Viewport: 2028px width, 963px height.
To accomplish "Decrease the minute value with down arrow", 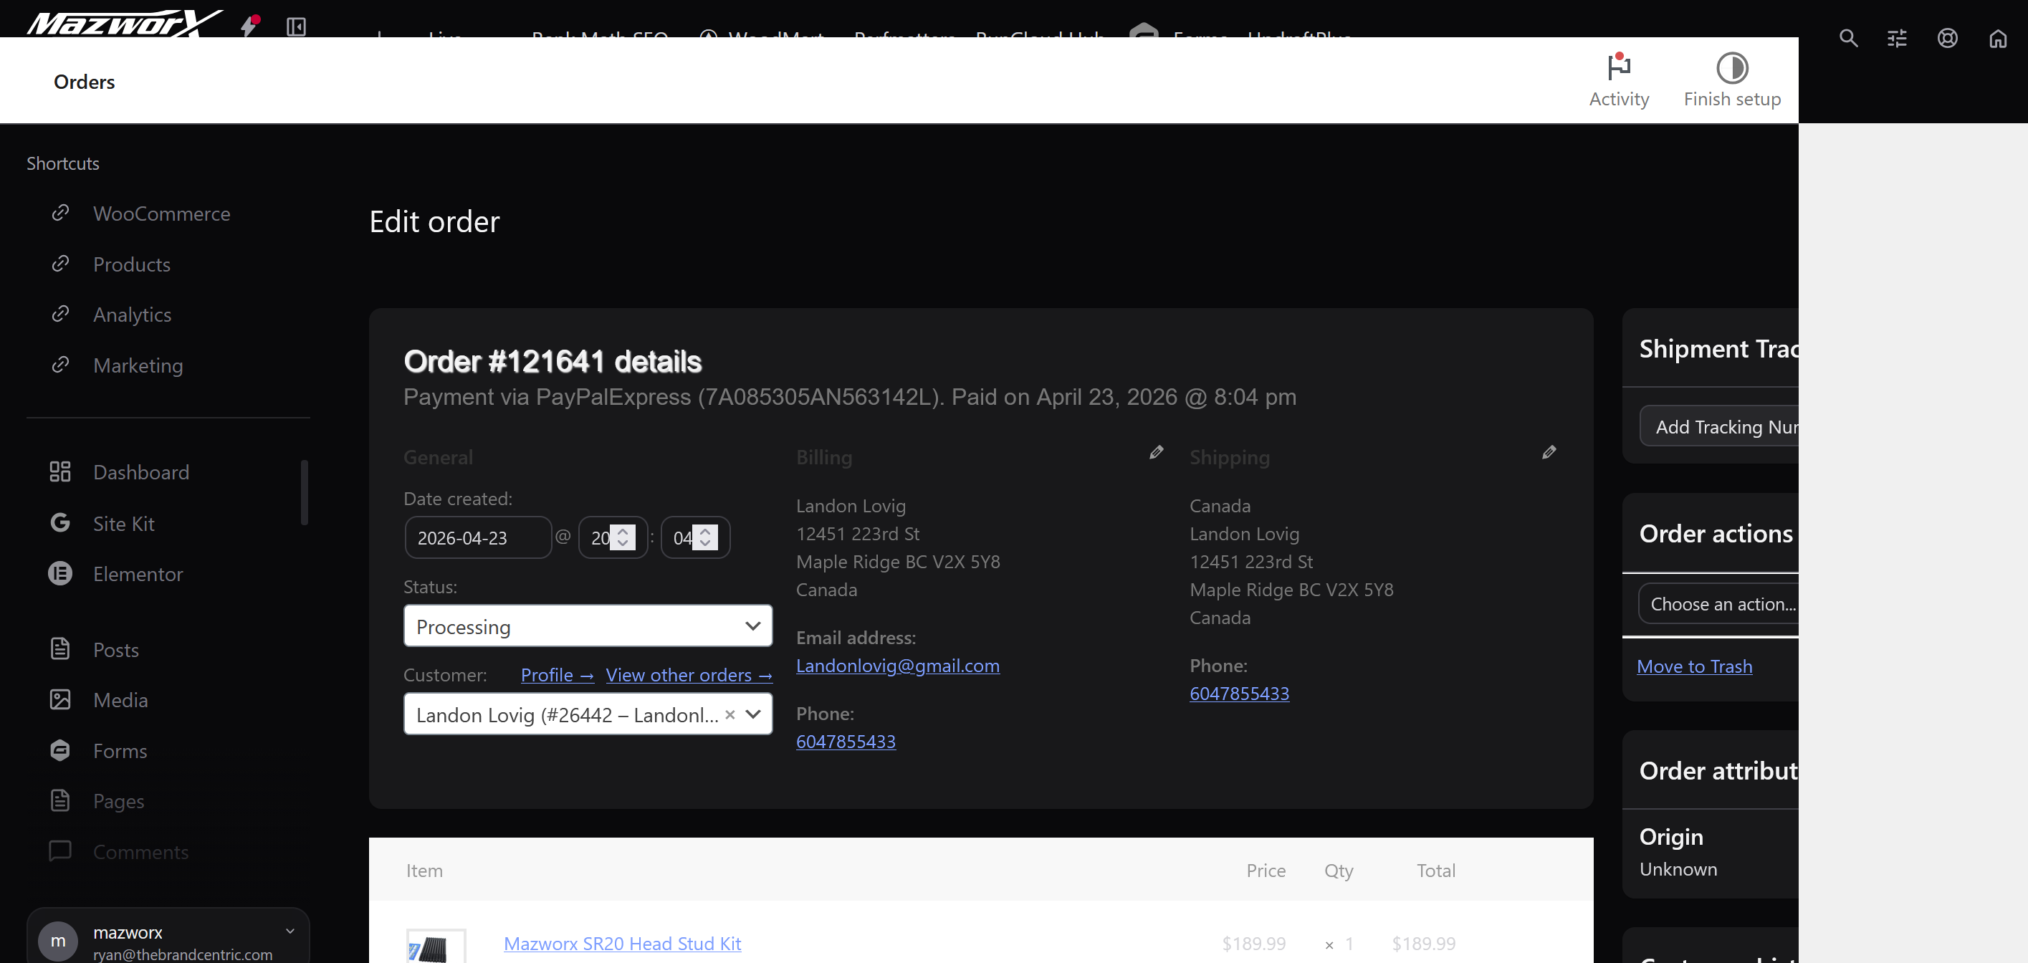I will click(x=705, y=543).
